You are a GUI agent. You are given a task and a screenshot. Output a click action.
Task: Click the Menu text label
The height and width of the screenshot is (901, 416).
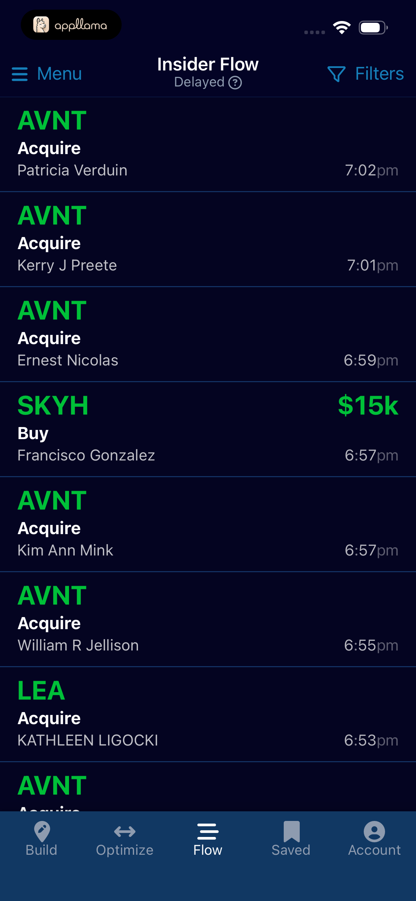pos(59,74)
